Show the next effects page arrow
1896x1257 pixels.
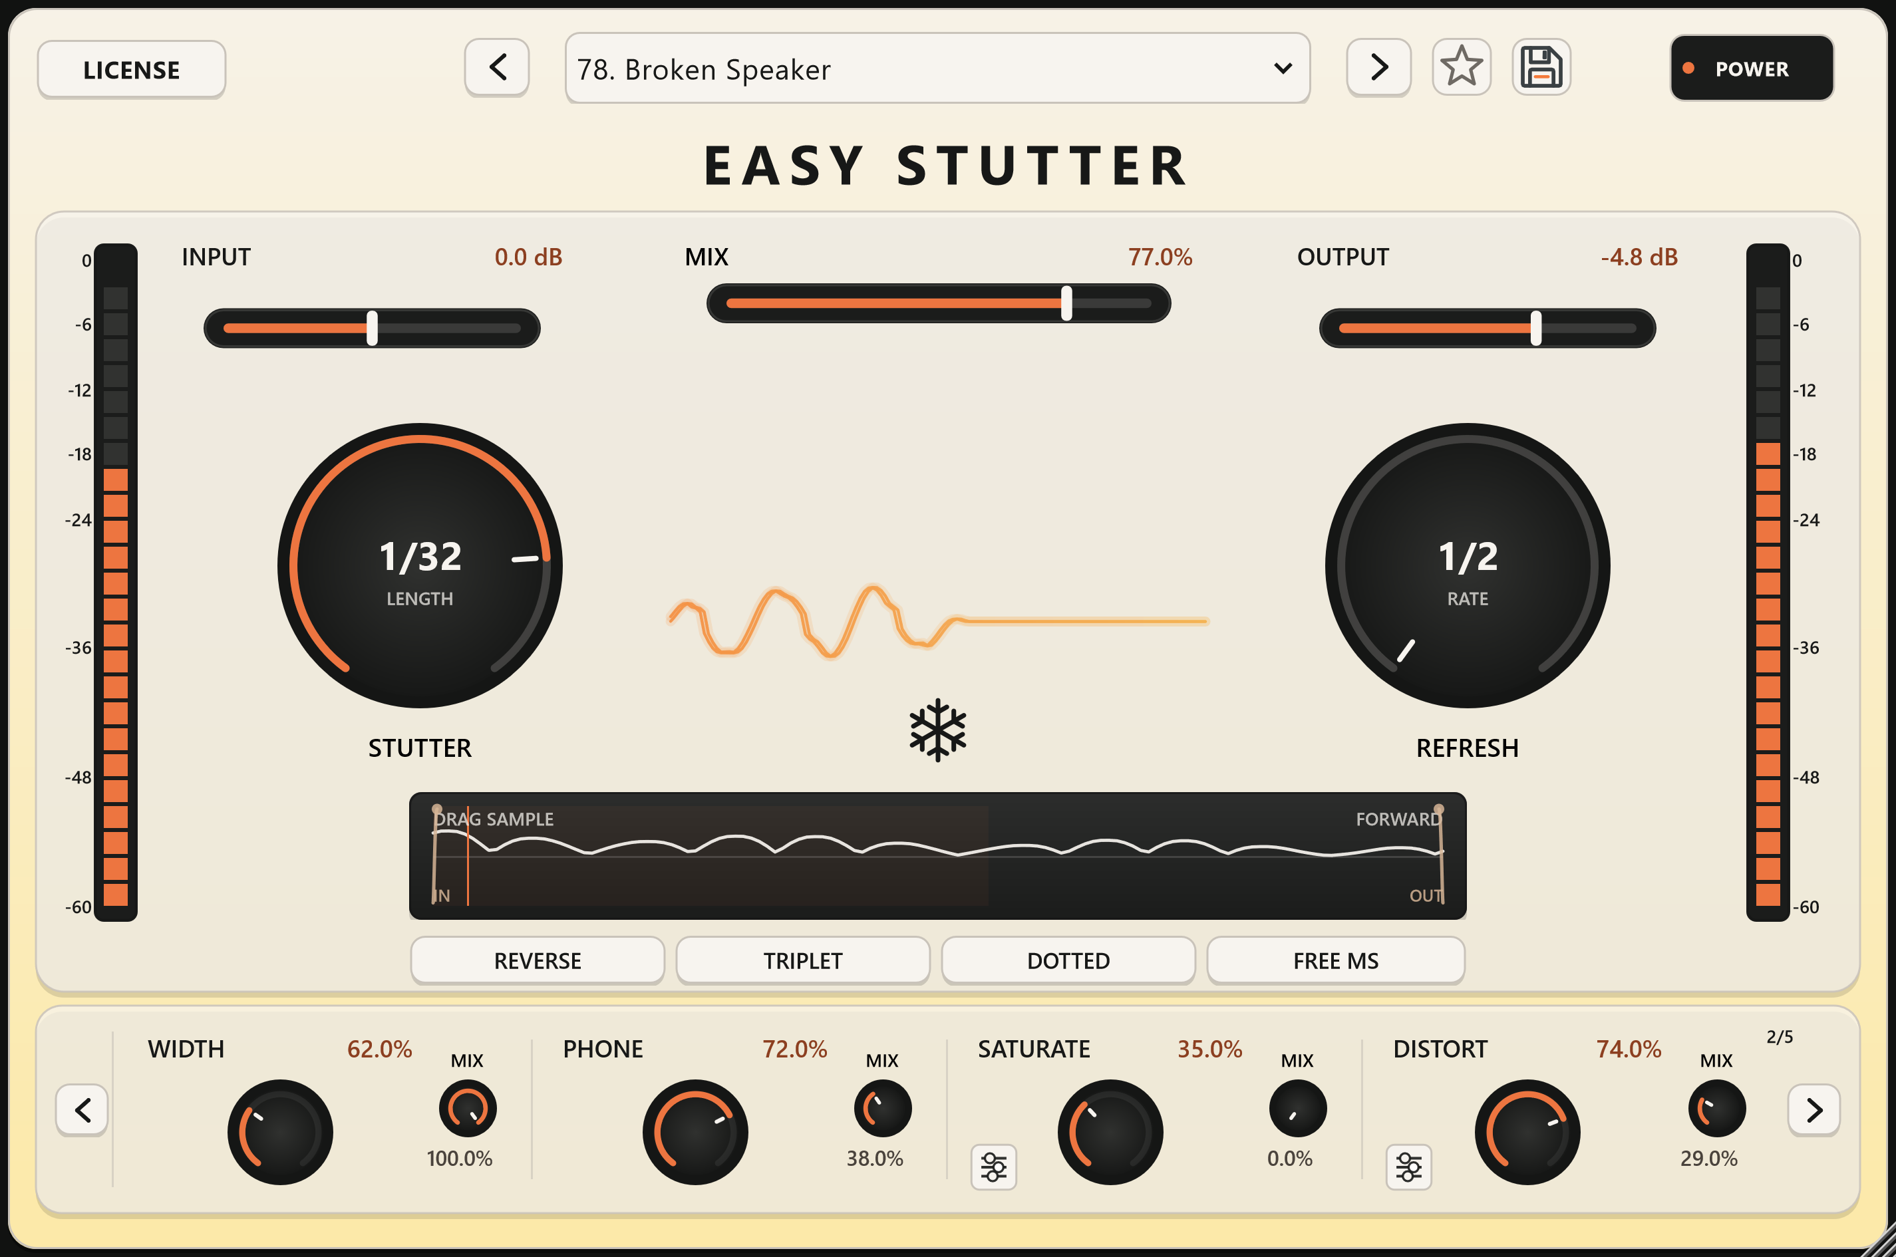pos(1814,1109)
